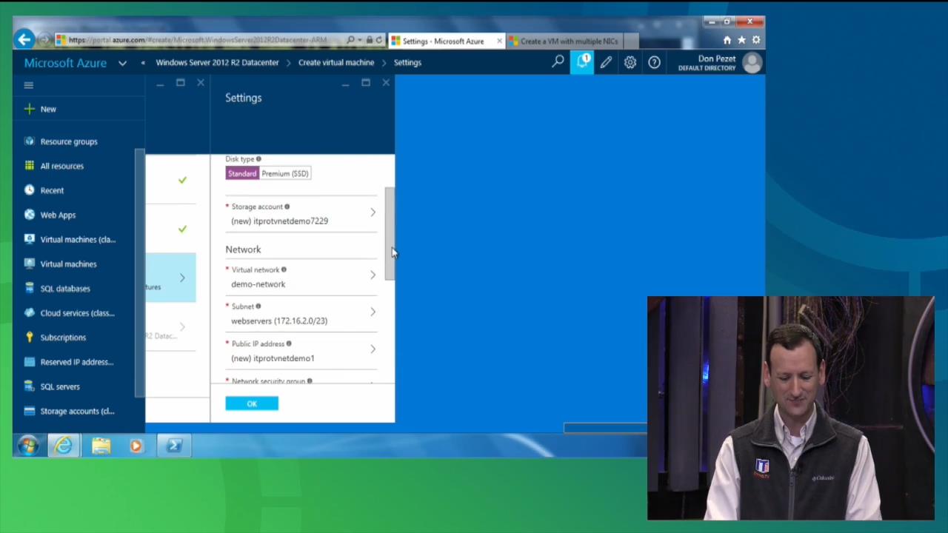Open Resource groups in sidebar
The height and width of the screenshot is (533, 948).
(69, 141)
